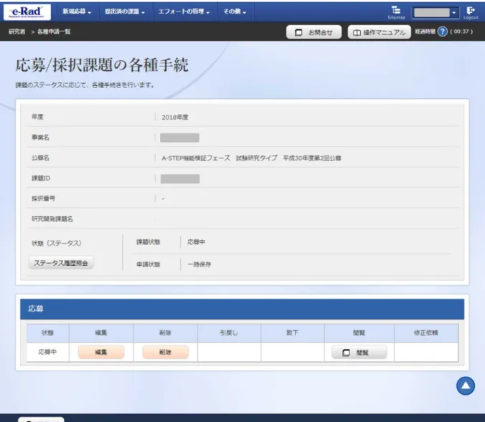The height and width of the screenshot is (422, 485).
Task: Open the その他 menu
Action: tap(235, 11)
